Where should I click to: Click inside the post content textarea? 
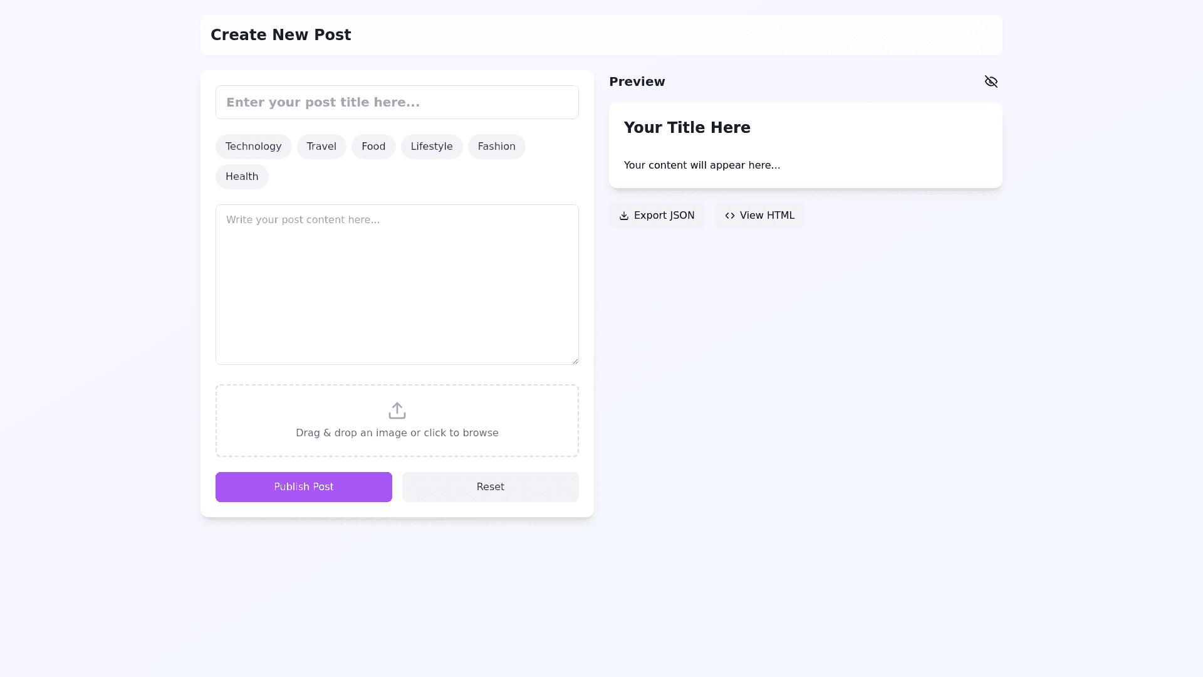point(397,285)
